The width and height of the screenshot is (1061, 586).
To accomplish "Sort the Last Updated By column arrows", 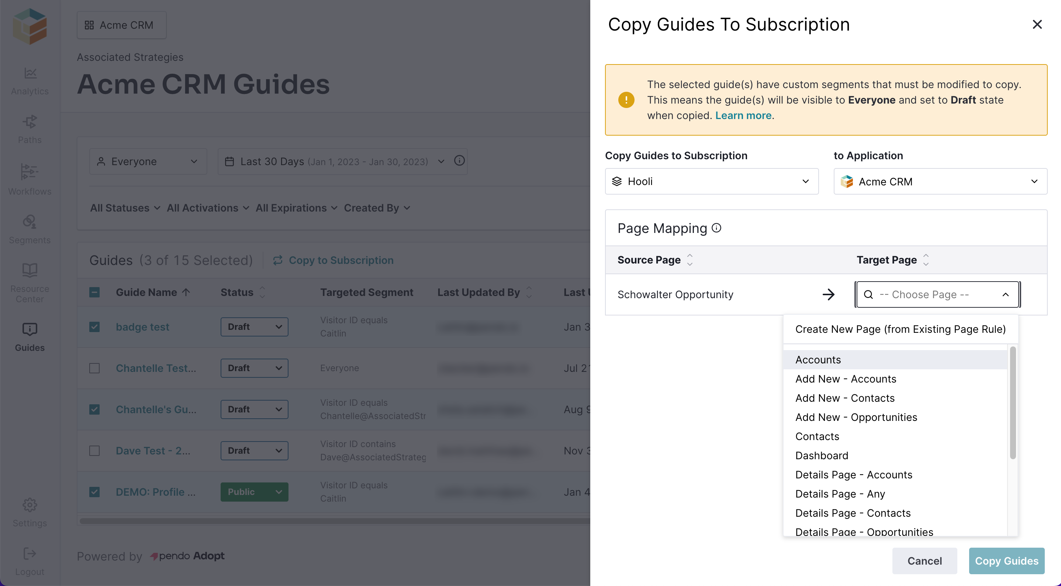I will point(529,292).
